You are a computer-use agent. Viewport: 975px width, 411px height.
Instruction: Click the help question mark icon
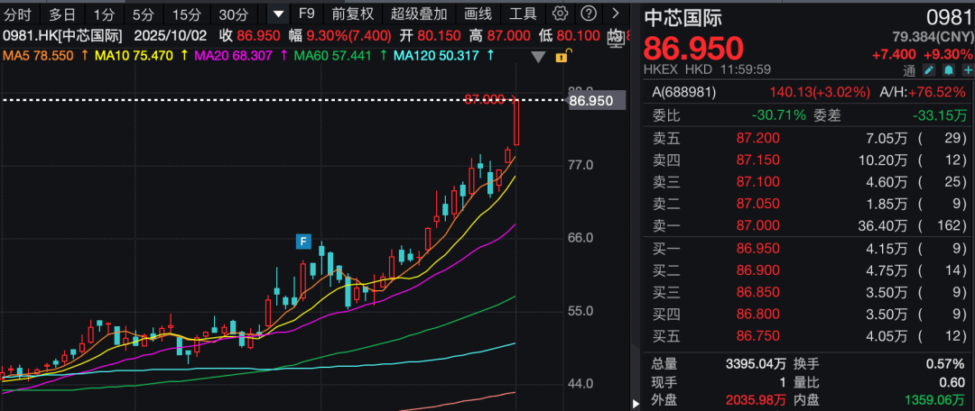[589, 14]
